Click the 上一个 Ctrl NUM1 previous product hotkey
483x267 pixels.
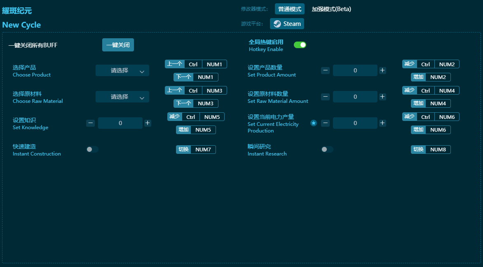pos(195,64)
